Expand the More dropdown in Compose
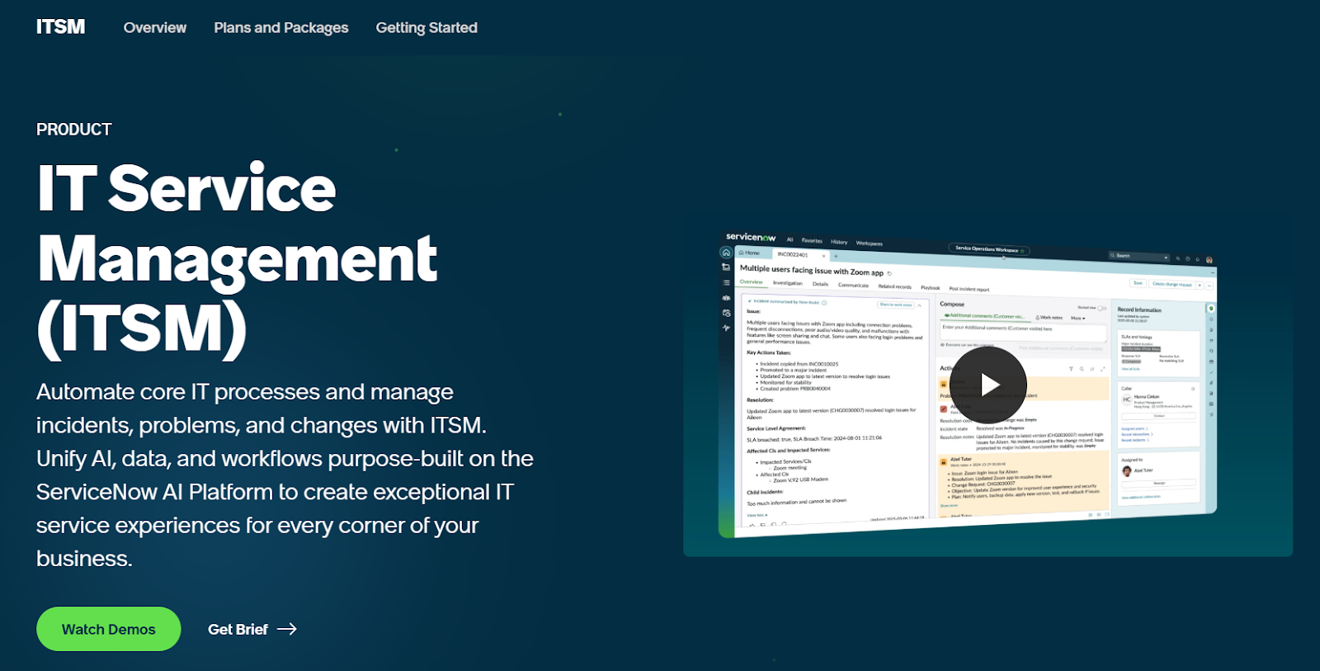 (1078, 318)
